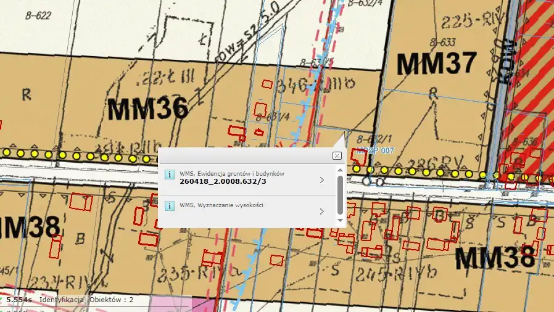The width and height of the screenshot is (554, 312).
Task: Click the info icon beside Ewidencja gruntów i budynków
Action: pyautogui.click(x=170, y=175)
